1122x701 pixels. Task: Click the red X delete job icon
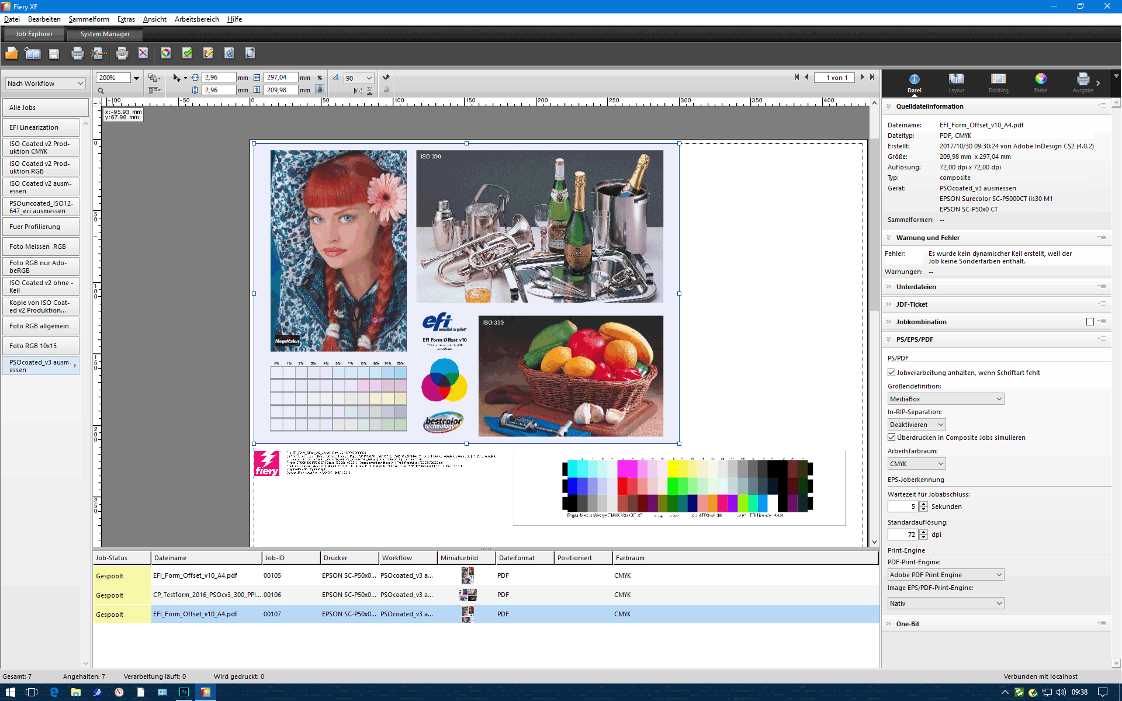[143, 53]
